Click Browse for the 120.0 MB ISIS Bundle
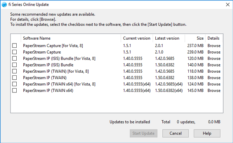This screenshot has height=143, width=233. [214, 58]
